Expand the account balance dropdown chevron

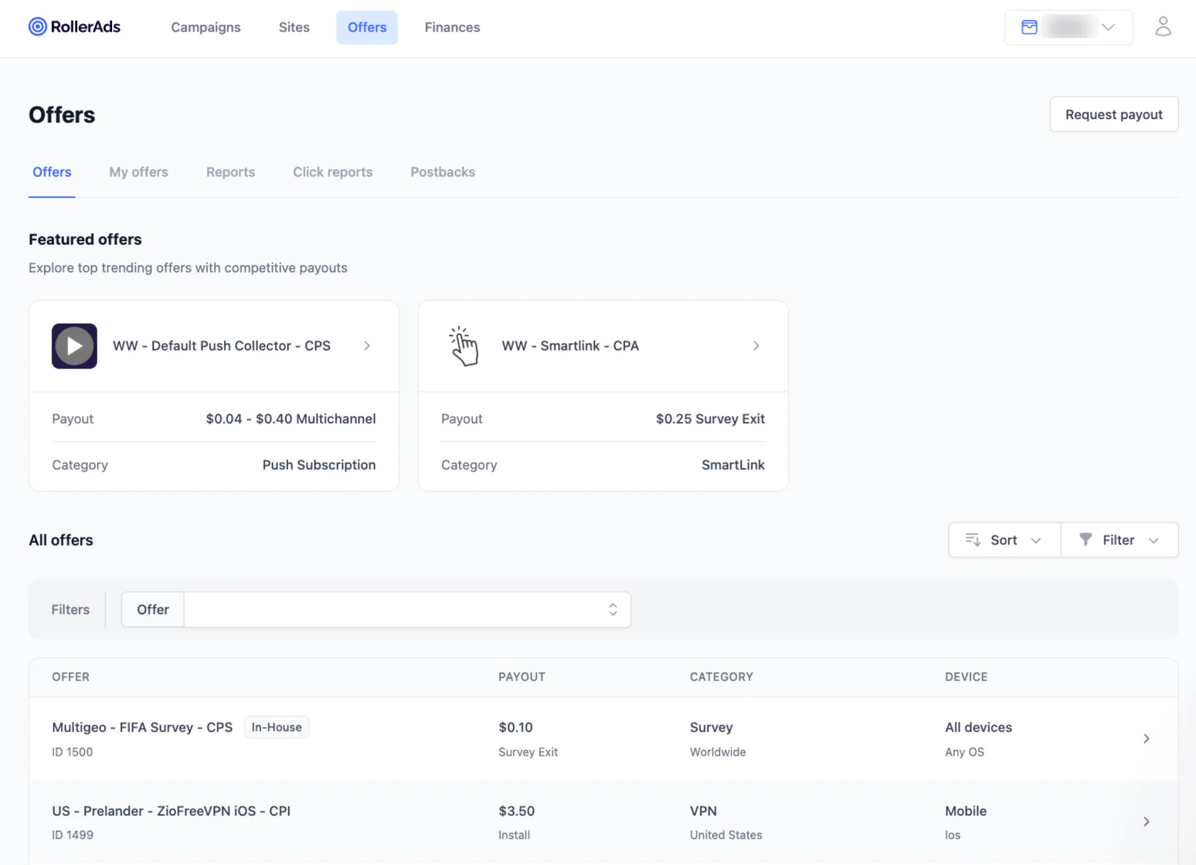coord(1108,27)
